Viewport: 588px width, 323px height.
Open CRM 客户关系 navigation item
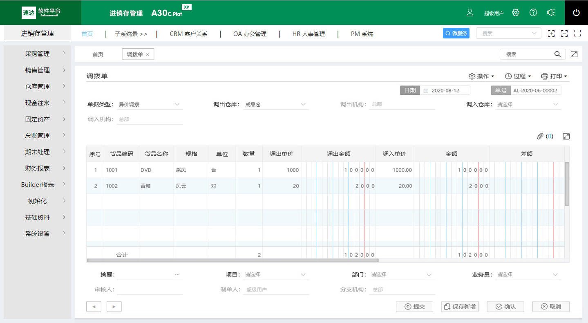coord(188,34)
